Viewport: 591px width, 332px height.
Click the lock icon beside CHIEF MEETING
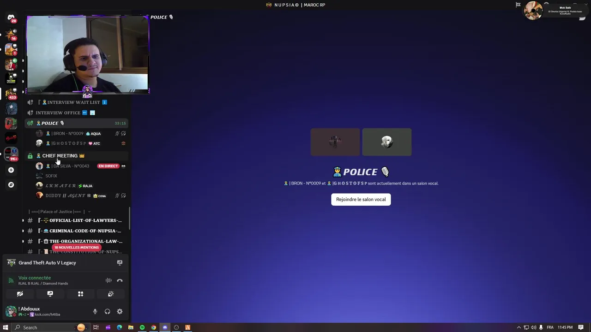coord(30,156)
